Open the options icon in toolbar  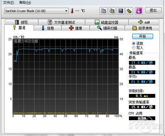coord(129,11)
